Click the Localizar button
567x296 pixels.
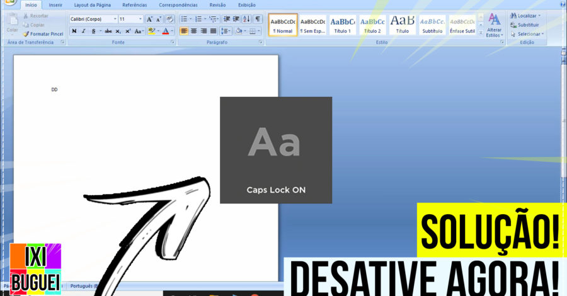click(x=527, y=15)
